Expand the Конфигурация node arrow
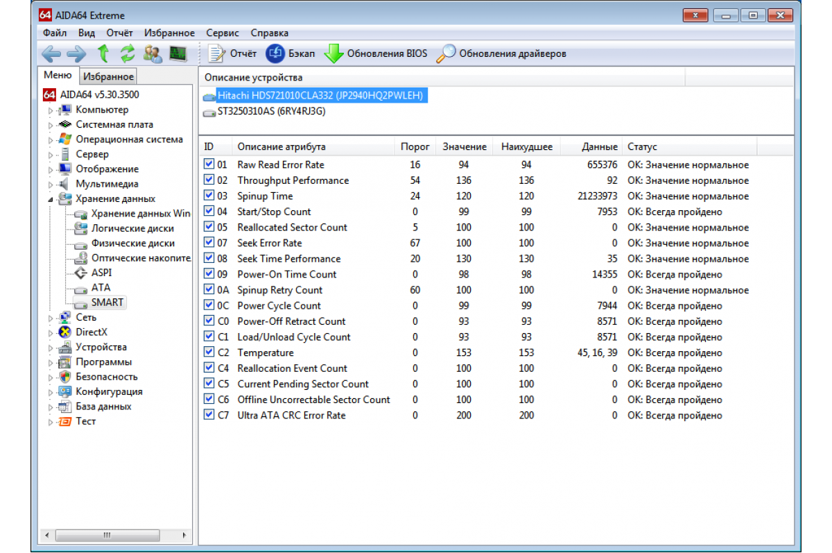The width and height of the screenshot is (832, 553). click(50, 392)
